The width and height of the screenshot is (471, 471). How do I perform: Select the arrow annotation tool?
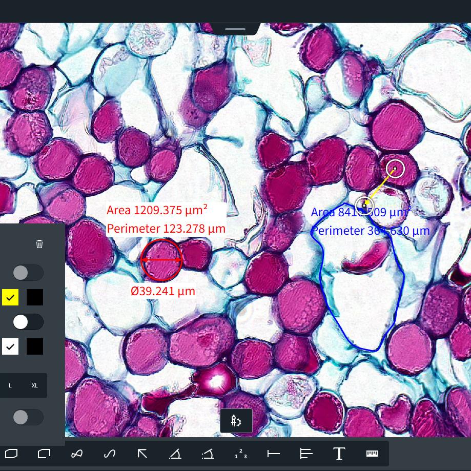click(x=142, y=454)
